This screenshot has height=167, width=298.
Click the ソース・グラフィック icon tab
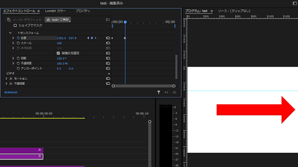[24, 20]
